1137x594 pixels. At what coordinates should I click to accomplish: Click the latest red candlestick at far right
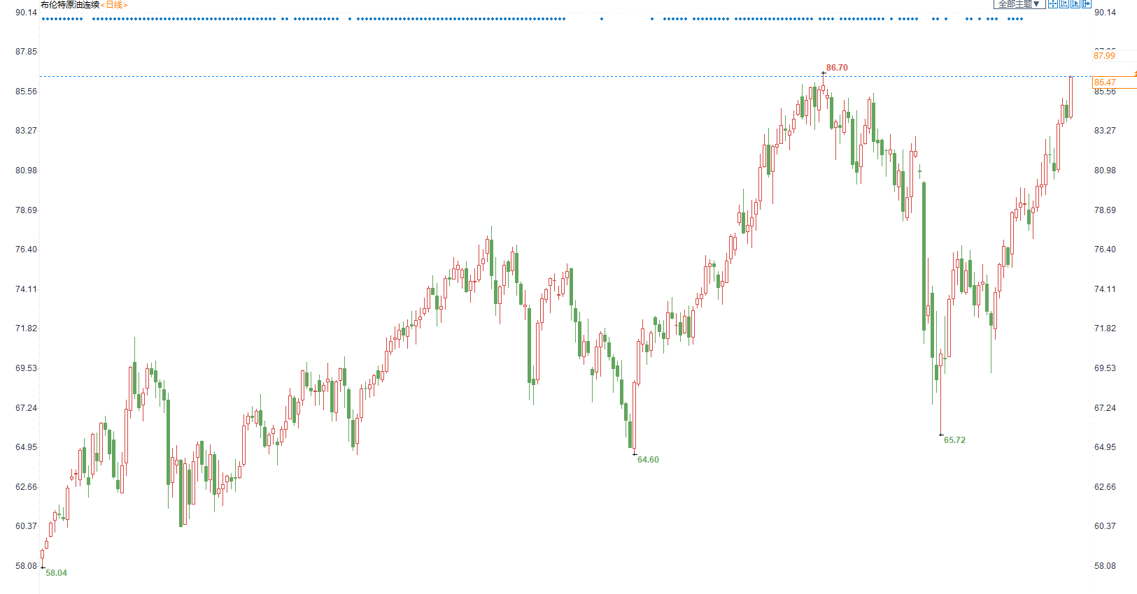click(1071, 96)
